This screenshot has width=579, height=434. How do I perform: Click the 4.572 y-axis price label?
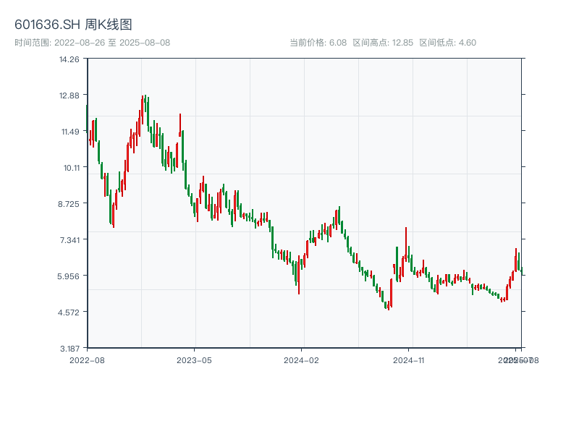coord(69,312)
